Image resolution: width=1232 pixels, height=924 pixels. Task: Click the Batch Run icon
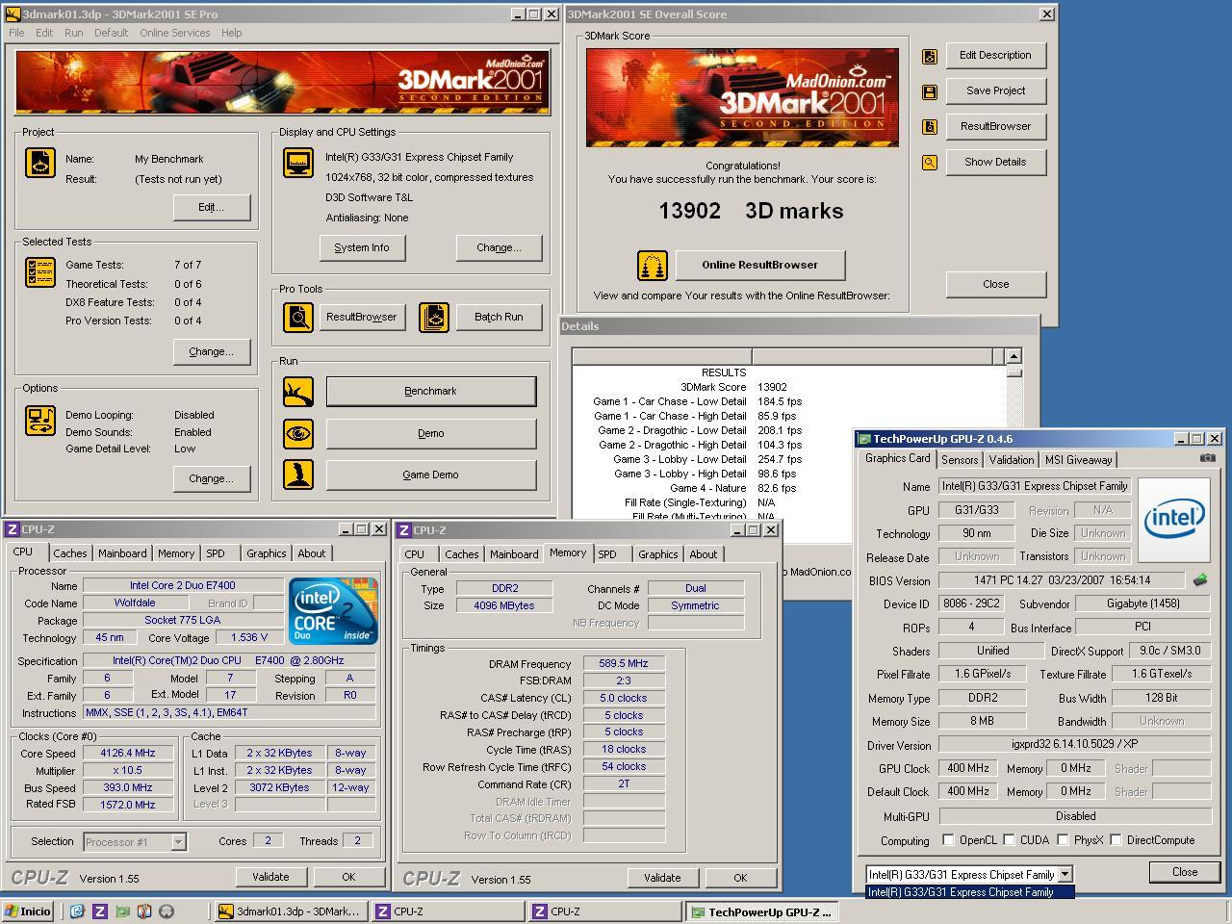click(x=434, y=318)
